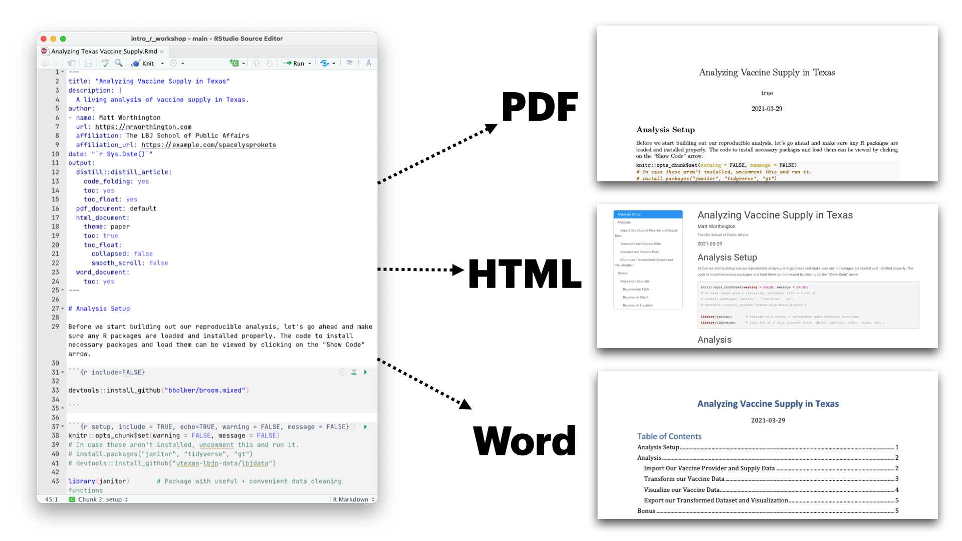Image resolution: width=962 pixels, height=541 pixels.
Task: Click the Word output preview thumbnail
Action: click(x=768, y=445)
